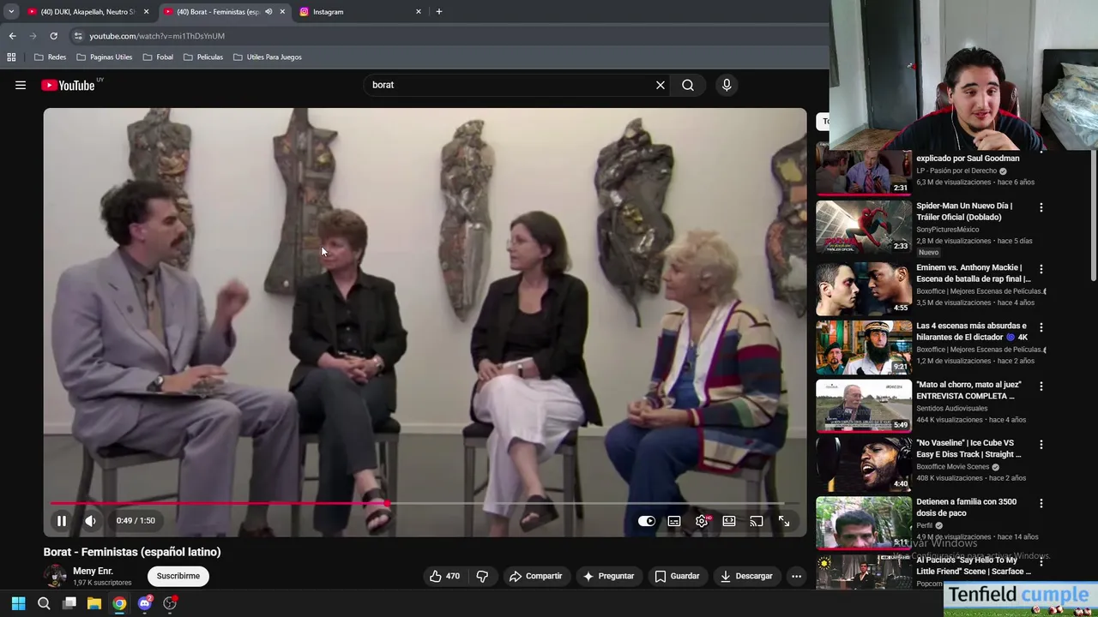Click the Compartir share button

click(x=535, y=576)
